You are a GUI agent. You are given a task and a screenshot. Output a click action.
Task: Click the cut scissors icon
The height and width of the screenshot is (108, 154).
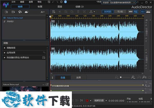coord(60,12)
